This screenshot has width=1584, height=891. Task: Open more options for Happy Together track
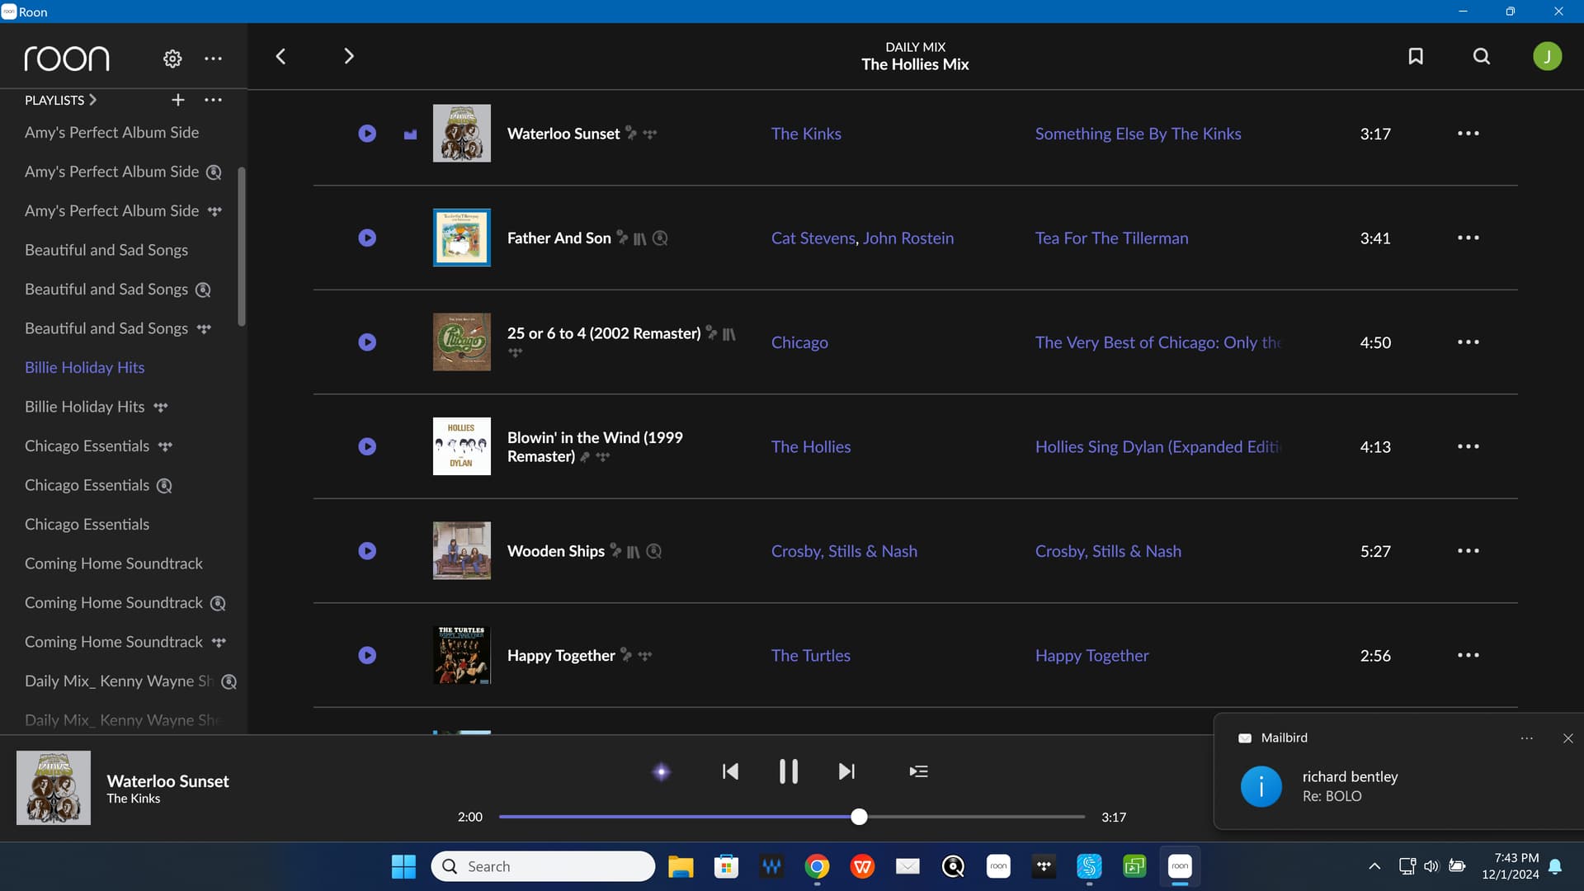[x=1468, y=655]
